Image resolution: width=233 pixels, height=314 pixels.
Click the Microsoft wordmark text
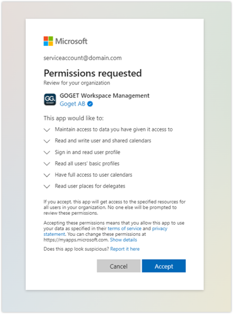pyautogui.click(x=71, y=41)
